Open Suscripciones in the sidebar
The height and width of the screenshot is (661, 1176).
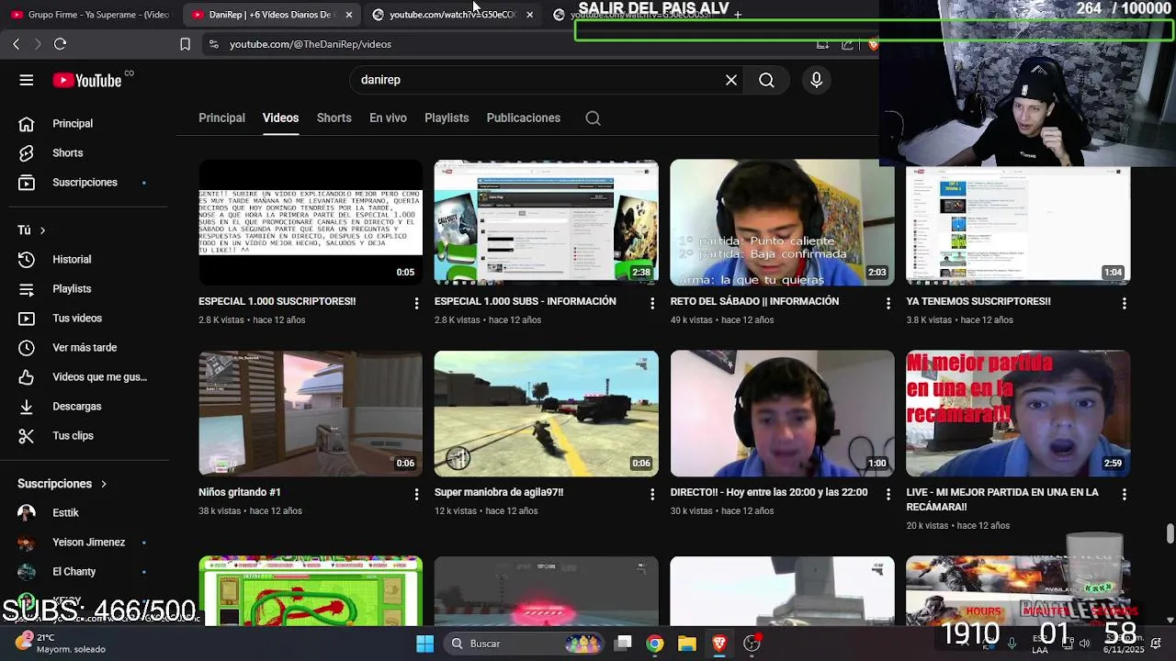[x=88, y=182]
